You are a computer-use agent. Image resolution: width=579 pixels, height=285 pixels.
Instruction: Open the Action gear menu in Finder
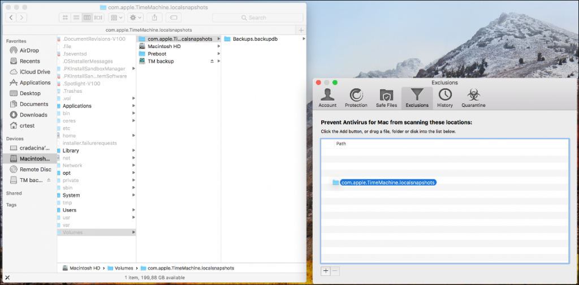coord(136,18)
